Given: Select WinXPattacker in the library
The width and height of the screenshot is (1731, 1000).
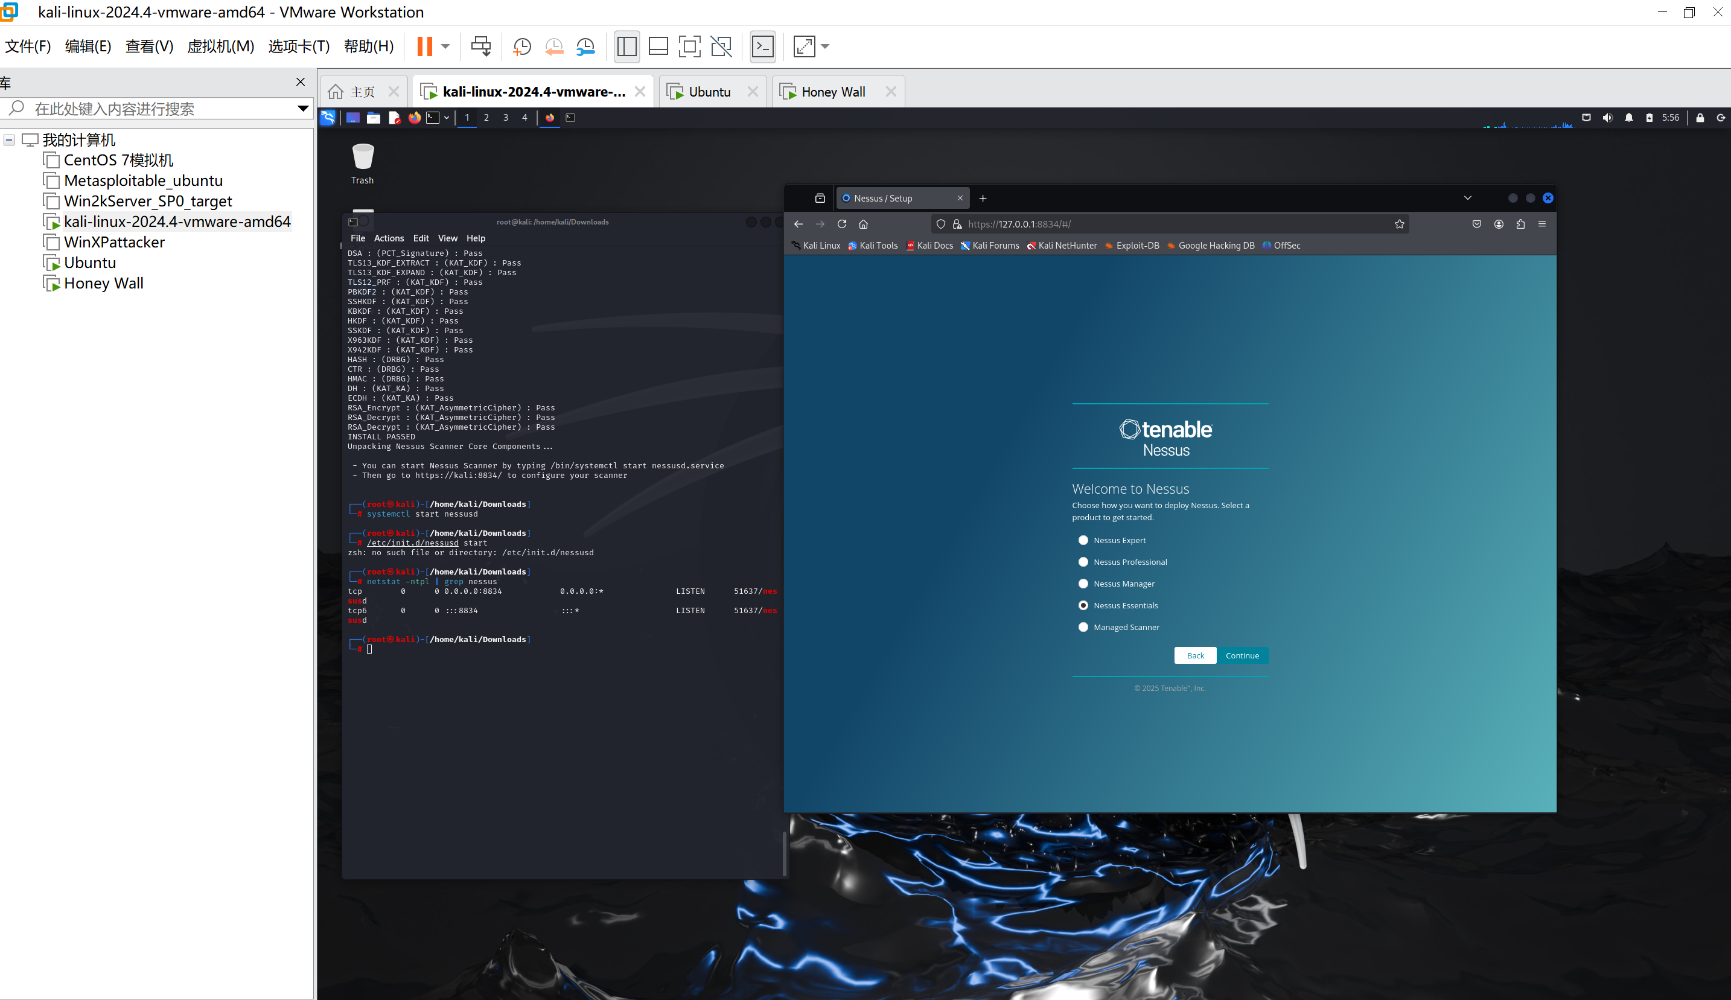Looking at the screenshot, I should tap(114, 243).
